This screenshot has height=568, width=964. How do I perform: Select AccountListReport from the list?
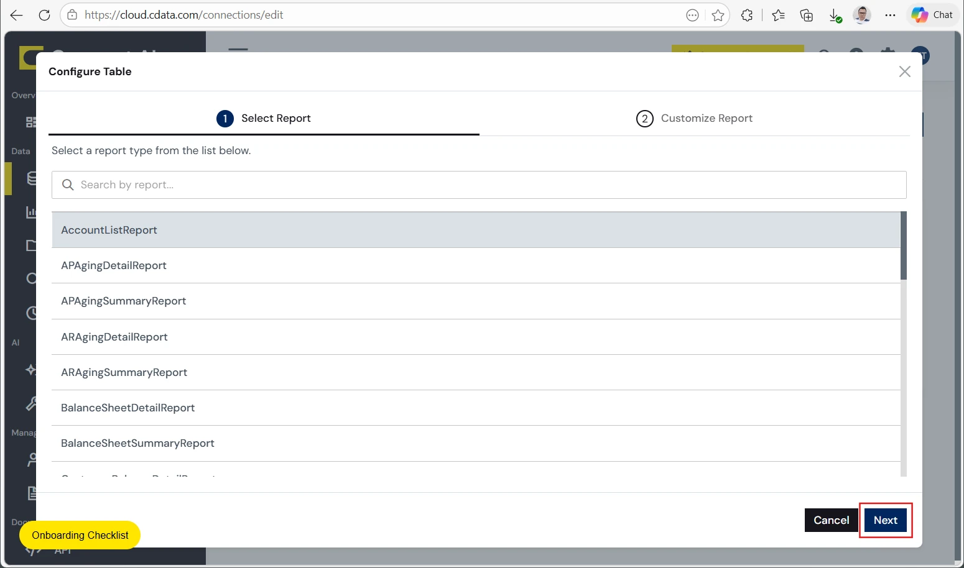pos(476,230)
